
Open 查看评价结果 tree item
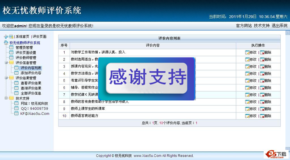click(x=31, y=83)
